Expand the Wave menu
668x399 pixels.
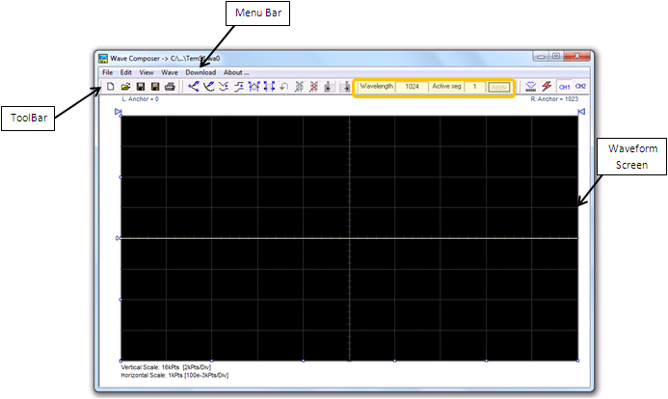pyautogui.click(x=170, y=72)
